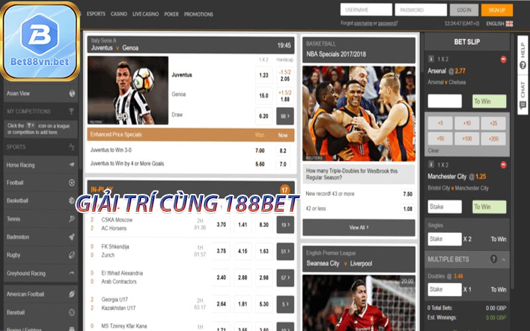530x331 pixels.
Task: Click the Badminton shuttlecock icon
Action: click(72, 237)
